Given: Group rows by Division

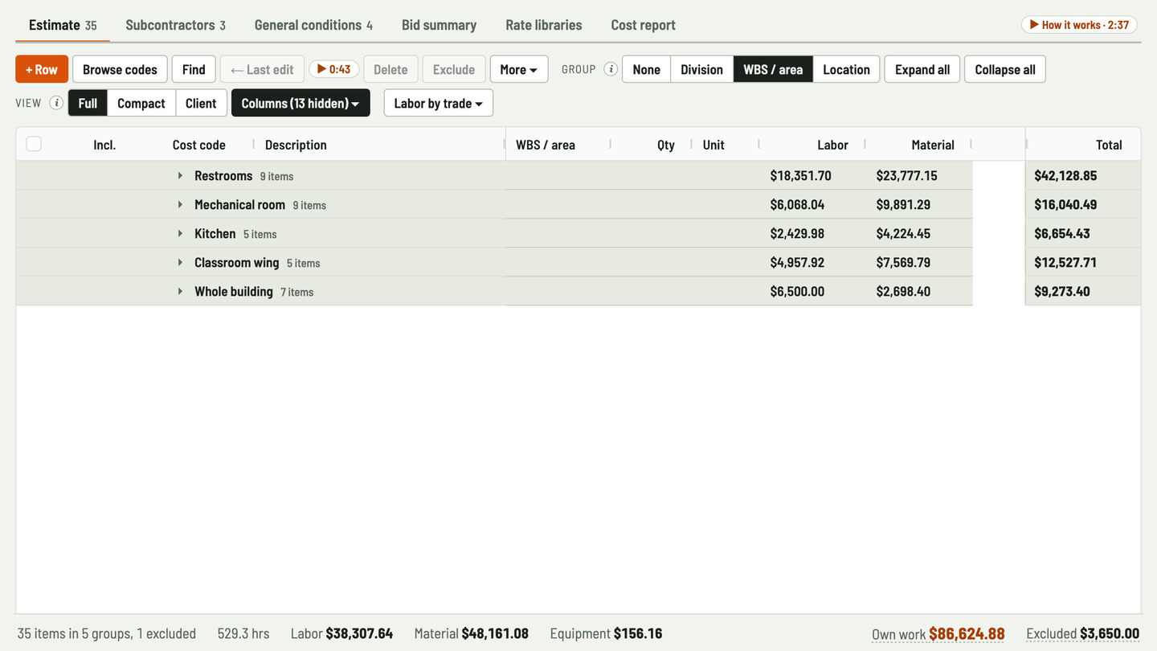Looking at the screenshot, I should coord(702,69).
